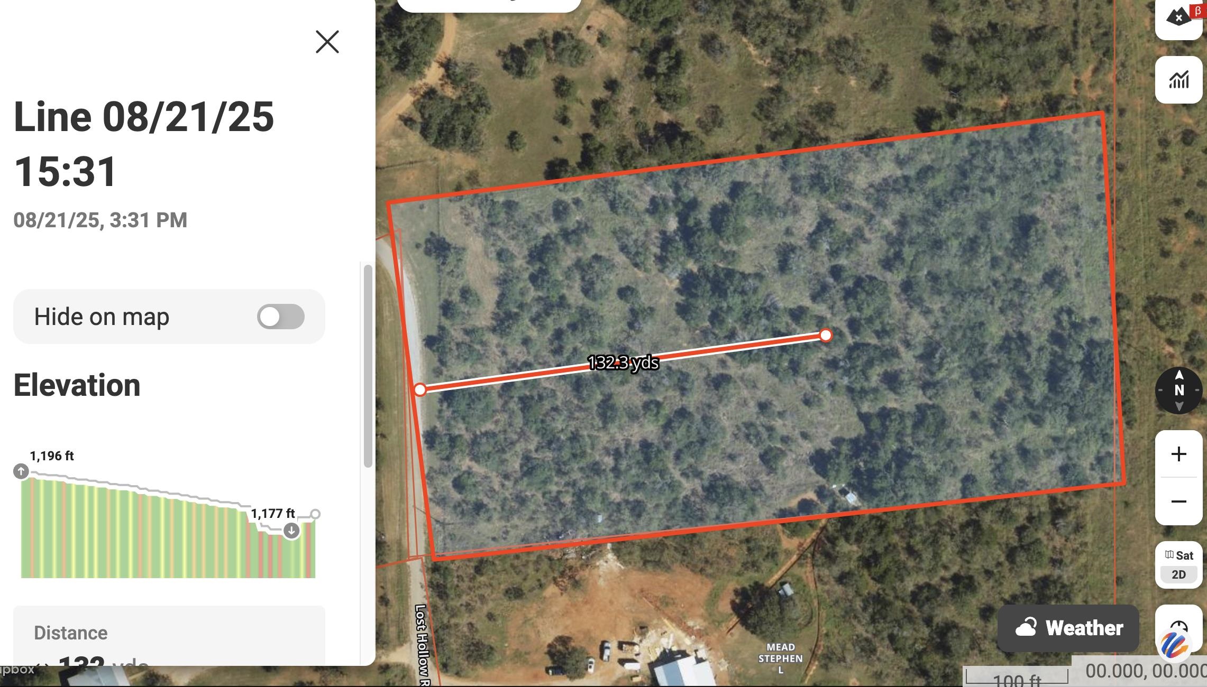Zoom out with the minus button

coord(1178,502)
